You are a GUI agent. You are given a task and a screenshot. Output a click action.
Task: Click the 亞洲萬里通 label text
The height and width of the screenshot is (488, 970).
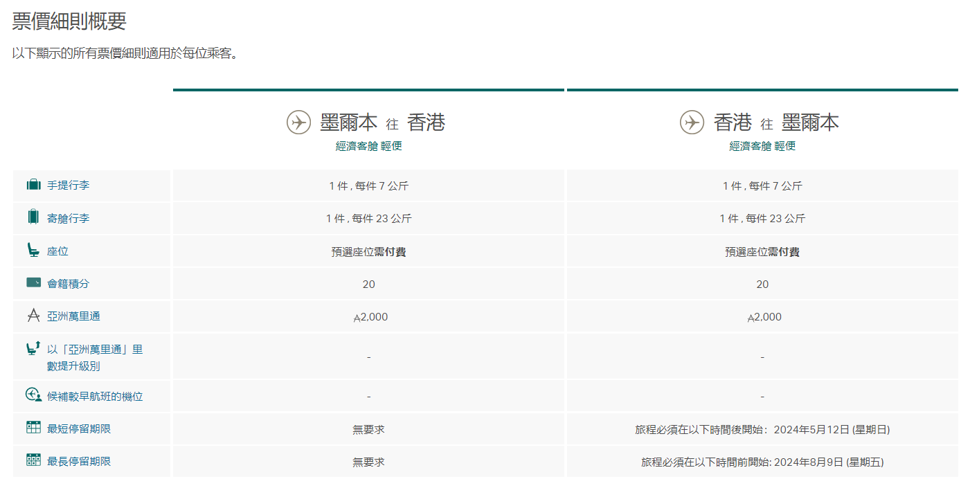(x=73, y=316)
